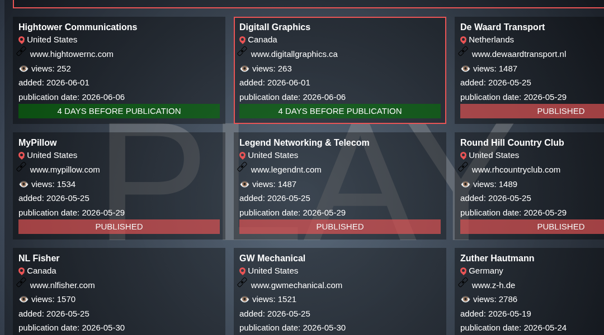Image resolution: width=604 pixels, height=335 pixels.
Task: Click the eye icon on Legend Networking & Telecom card
Action: click(x=244, y=185)
